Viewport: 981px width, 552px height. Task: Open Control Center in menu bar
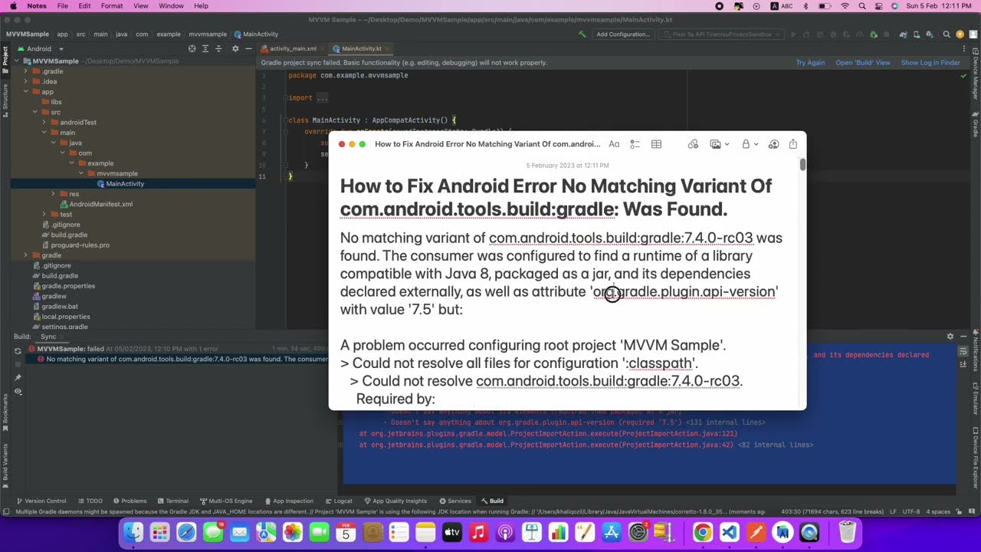[878, 6]
